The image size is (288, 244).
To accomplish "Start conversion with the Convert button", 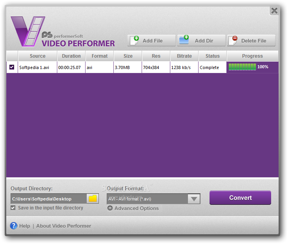I will coord(240,198).
